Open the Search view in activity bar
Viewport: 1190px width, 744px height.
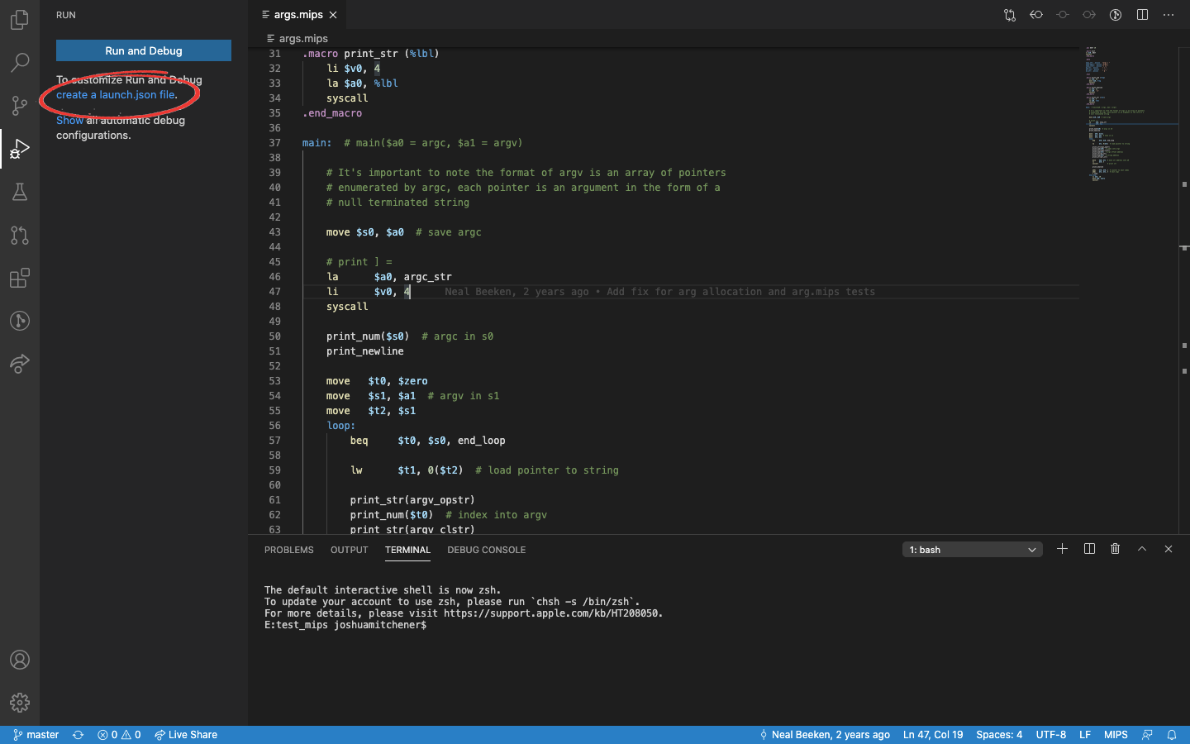pyautogui.click(x=20, y=62)
